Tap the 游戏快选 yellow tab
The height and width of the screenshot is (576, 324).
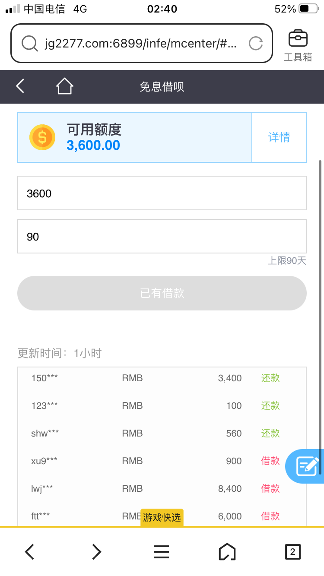(162, 517)
